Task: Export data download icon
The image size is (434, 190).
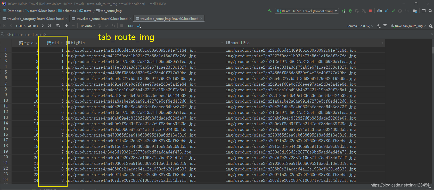Action: click(378, 26)
